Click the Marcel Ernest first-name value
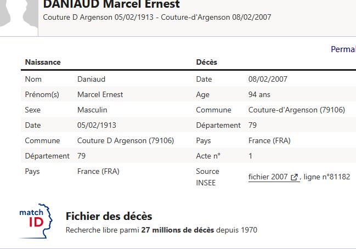Viewport: 356px width, 249px height. (100, 94)
